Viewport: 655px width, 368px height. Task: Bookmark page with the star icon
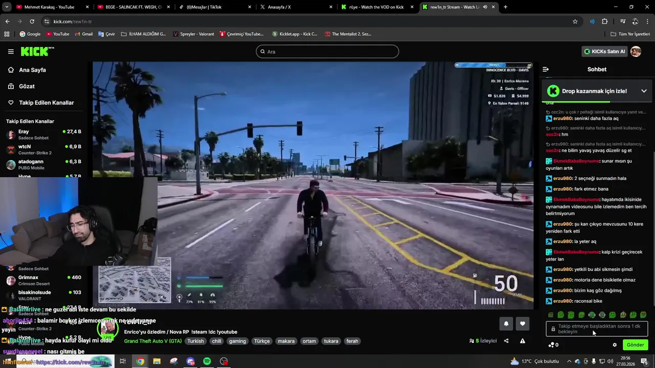pos(575,21)
